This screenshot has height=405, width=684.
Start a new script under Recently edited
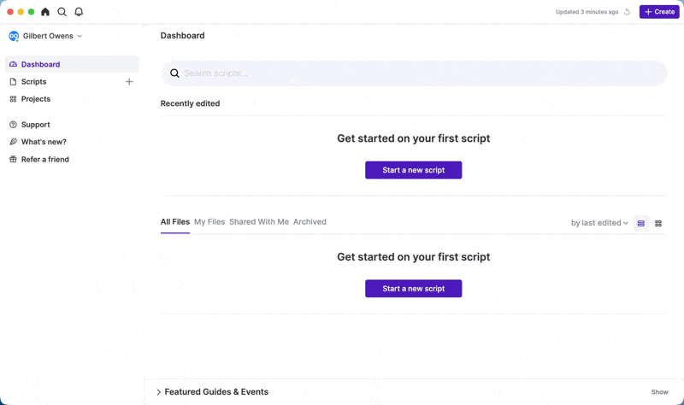[414, 170]
